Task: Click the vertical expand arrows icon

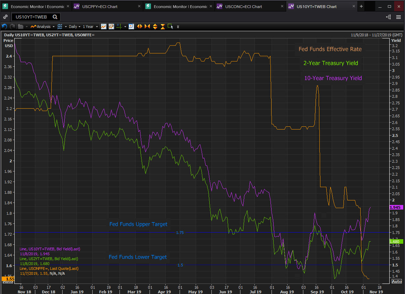Action: click(x=155, y=27)
